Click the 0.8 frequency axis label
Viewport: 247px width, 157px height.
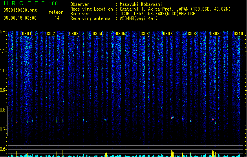click(3, 110)
